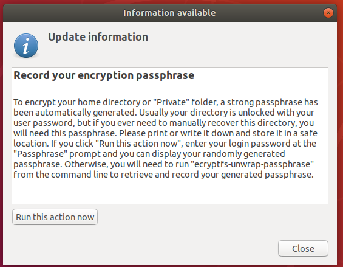Click the word "ecryptfs-unwrap-passphrase" in the text

(254, 164)
